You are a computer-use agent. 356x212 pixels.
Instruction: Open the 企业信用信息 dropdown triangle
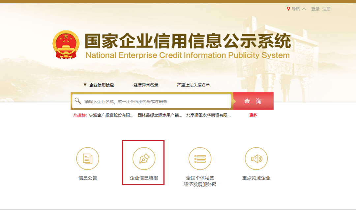click(85, 84)
